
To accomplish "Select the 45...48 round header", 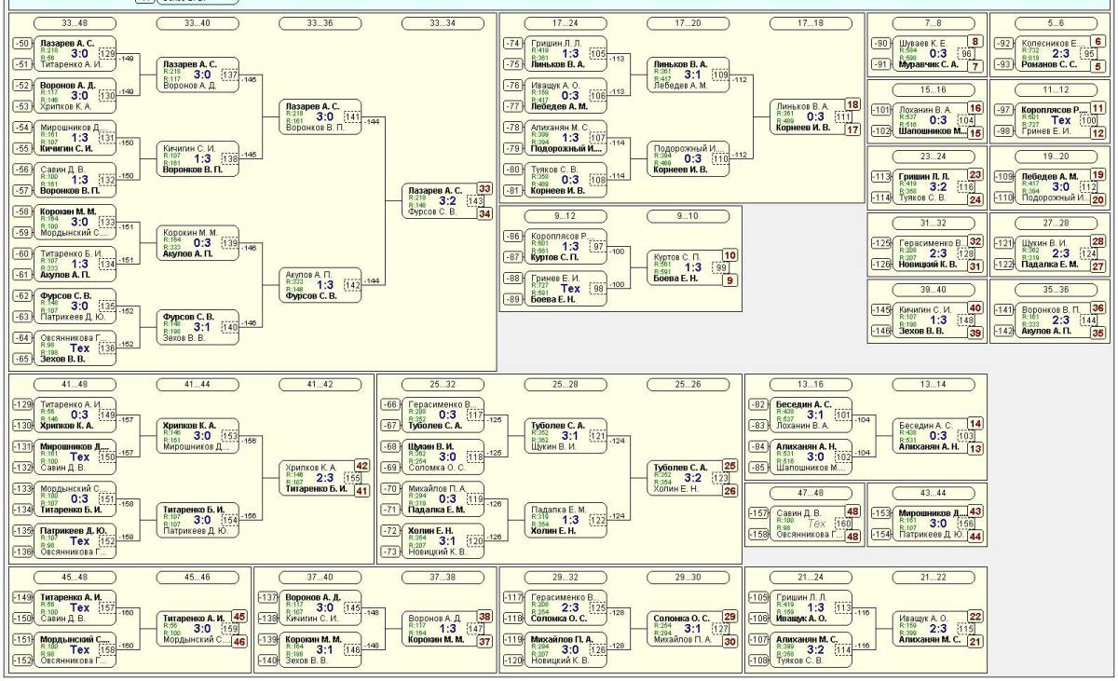I will [x=74, y=578].
